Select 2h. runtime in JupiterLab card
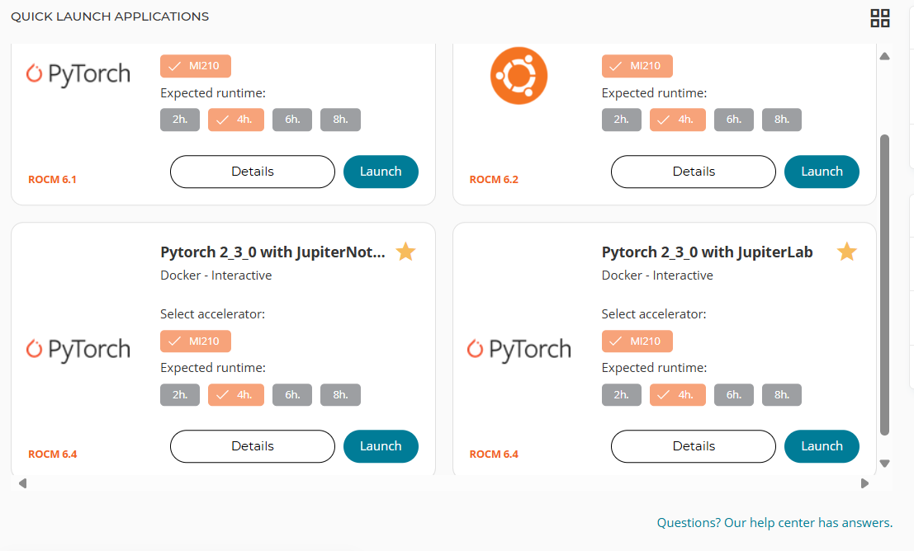The image size is (914, 551). 622,395
